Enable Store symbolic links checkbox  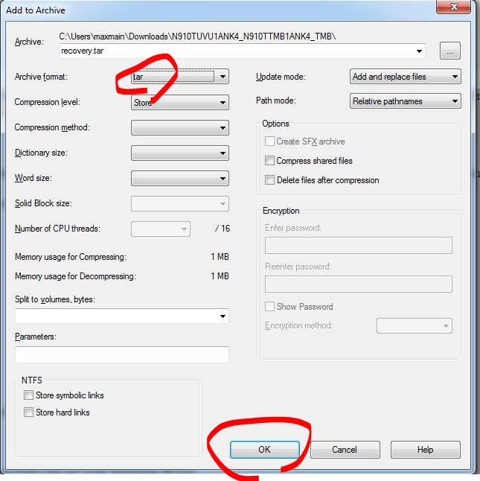28,395
